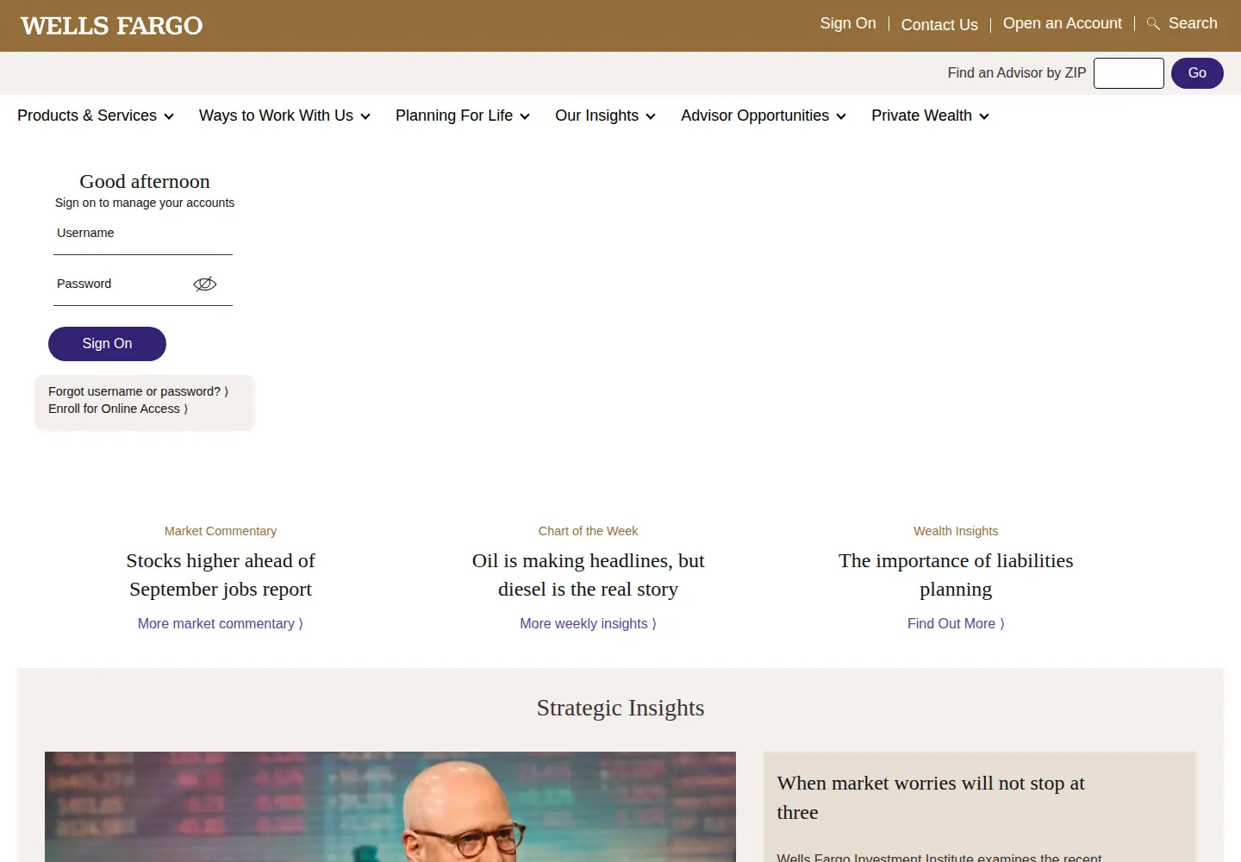Image resolution: width=1241 pixels, height=862 pixels.
Task: Open 'When market worries will not stop at three'
Action: coord(931,797)
